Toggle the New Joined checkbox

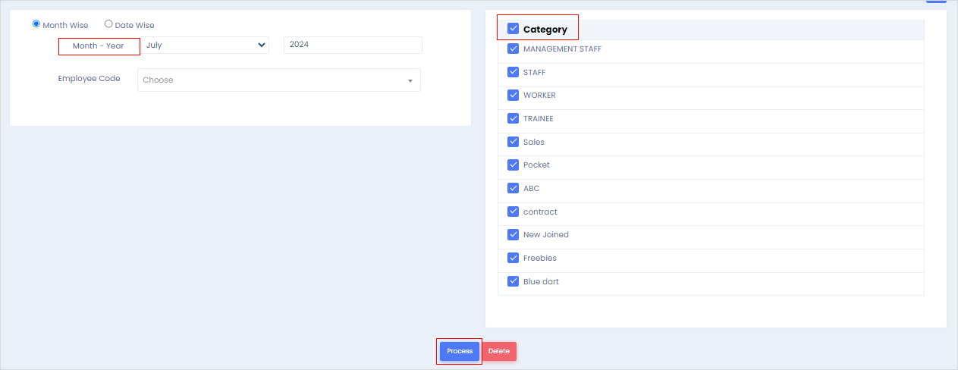[514, 235]
